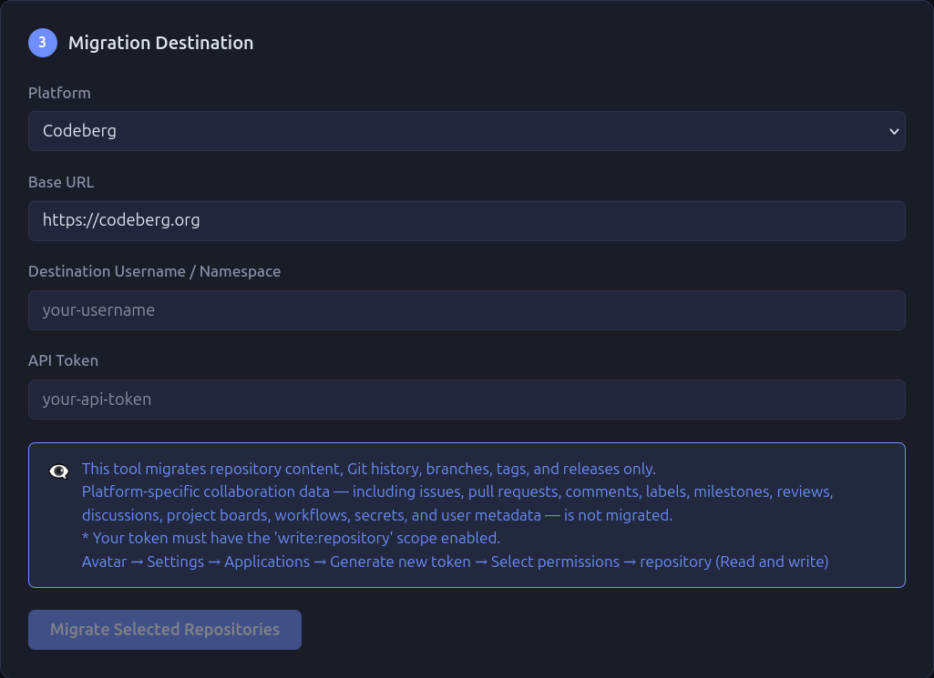
Task: Focus the Destination Username / Namespace field
Action: tap(467, 309)
